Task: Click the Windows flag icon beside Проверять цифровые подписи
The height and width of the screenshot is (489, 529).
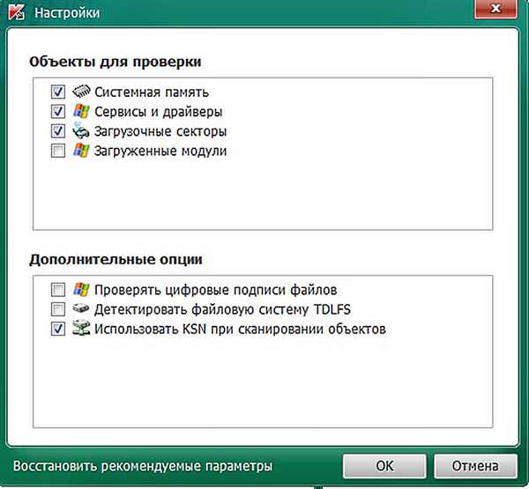Action: pos(81,289)
